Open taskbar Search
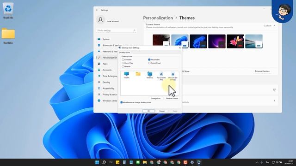 coord(104,162)
